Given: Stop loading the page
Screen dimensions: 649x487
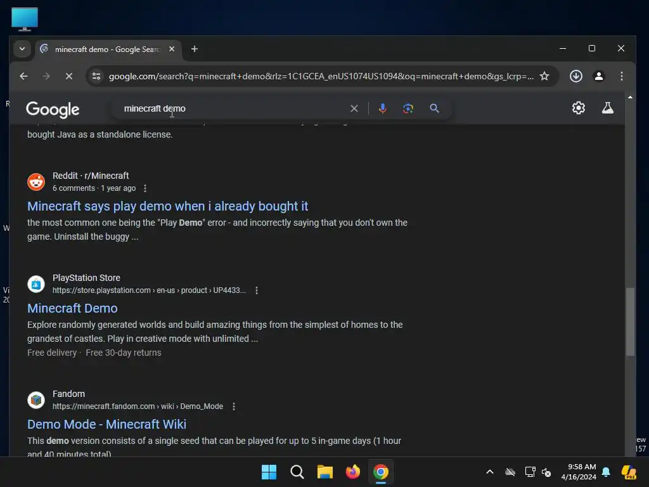Looking at the screenshot, I should (x=69, y=76).
